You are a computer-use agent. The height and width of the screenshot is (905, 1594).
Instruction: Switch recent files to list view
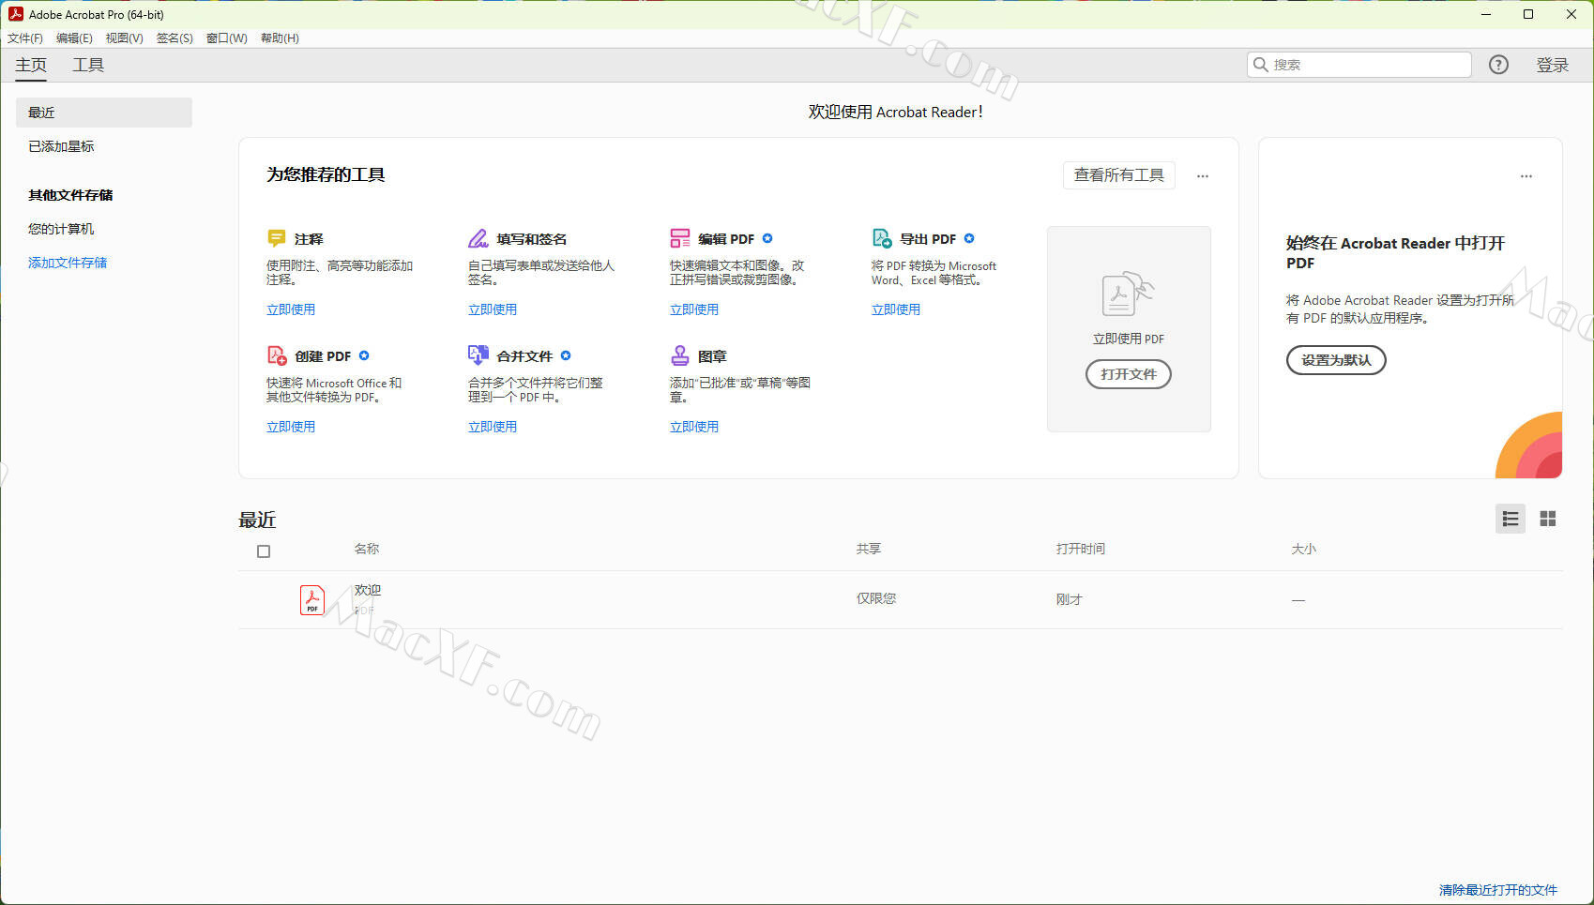point(1511,519)
